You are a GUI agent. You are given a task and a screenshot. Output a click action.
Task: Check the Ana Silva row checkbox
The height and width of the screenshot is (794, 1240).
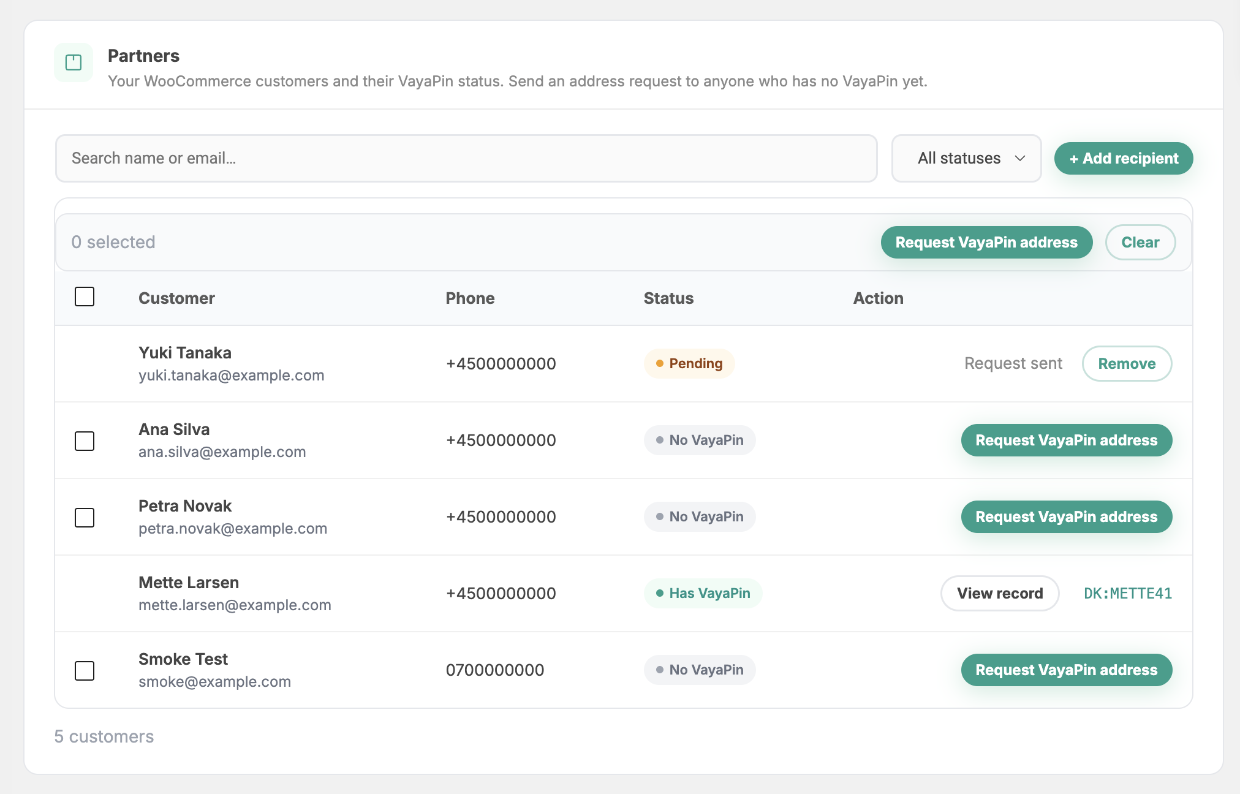coord(85,440)
